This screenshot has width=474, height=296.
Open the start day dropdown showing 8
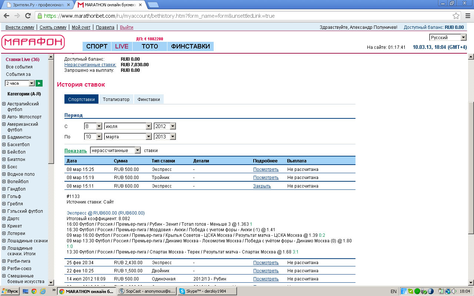93,126
